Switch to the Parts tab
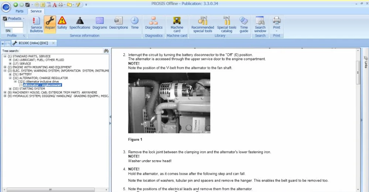This screenshot has width=369, height=192. pos(20,11)
